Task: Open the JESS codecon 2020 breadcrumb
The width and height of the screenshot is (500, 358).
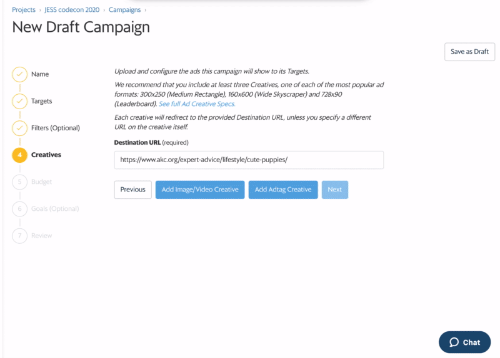Action: point(72,10)
